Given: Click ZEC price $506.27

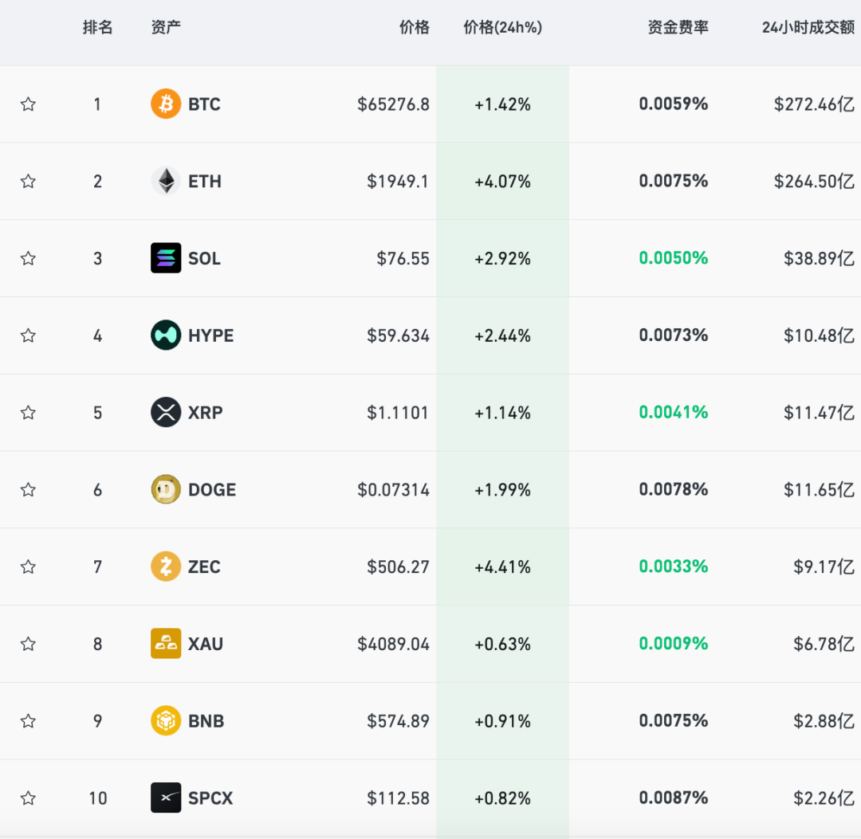Looking at the screenshot, I should pos(398,567).
